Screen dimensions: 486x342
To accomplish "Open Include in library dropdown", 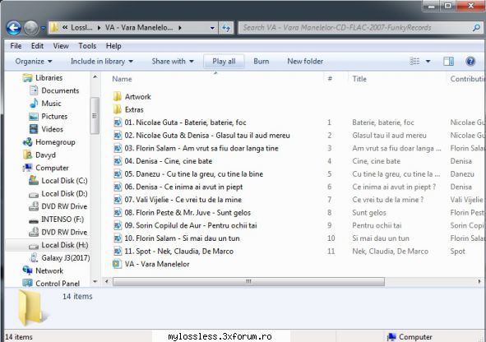I will coord(102,62).
